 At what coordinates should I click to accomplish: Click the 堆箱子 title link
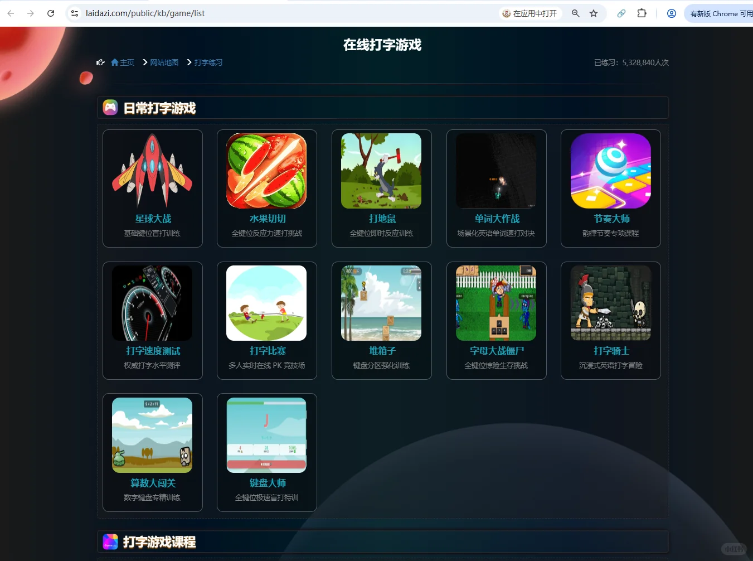[382, 351]
